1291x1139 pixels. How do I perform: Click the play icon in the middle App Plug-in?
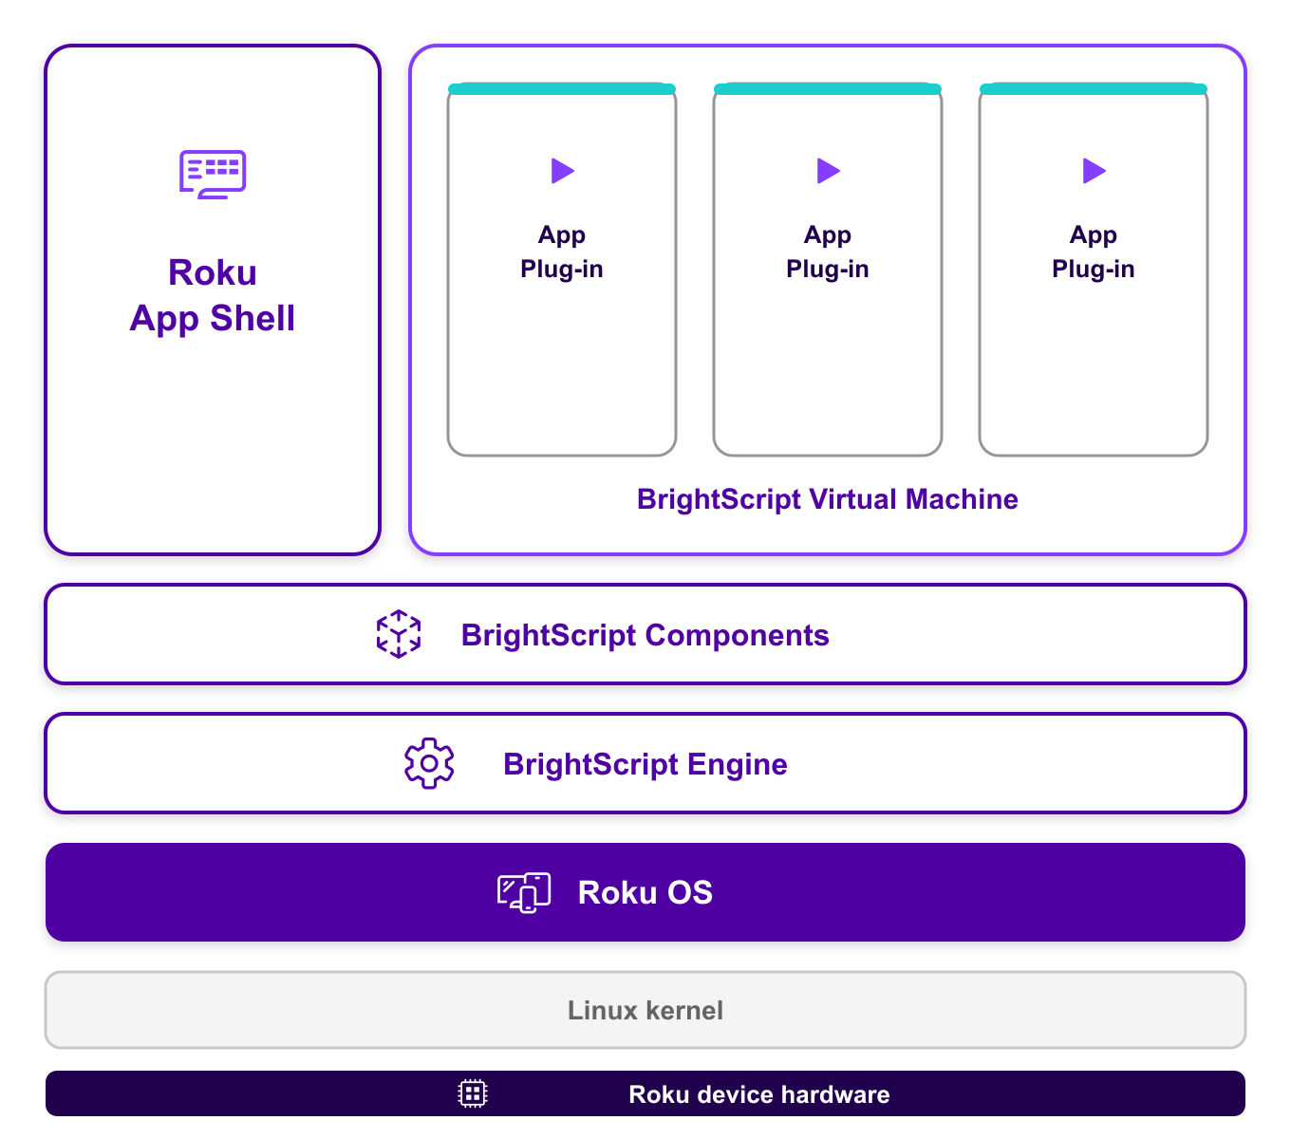click(x=829, y=171)
